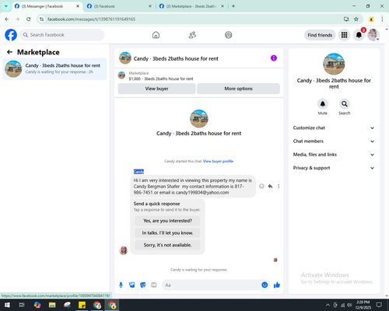Open account menu from profile avatar
This screenshot has width=389, height=311.
(x=373, y=35)
